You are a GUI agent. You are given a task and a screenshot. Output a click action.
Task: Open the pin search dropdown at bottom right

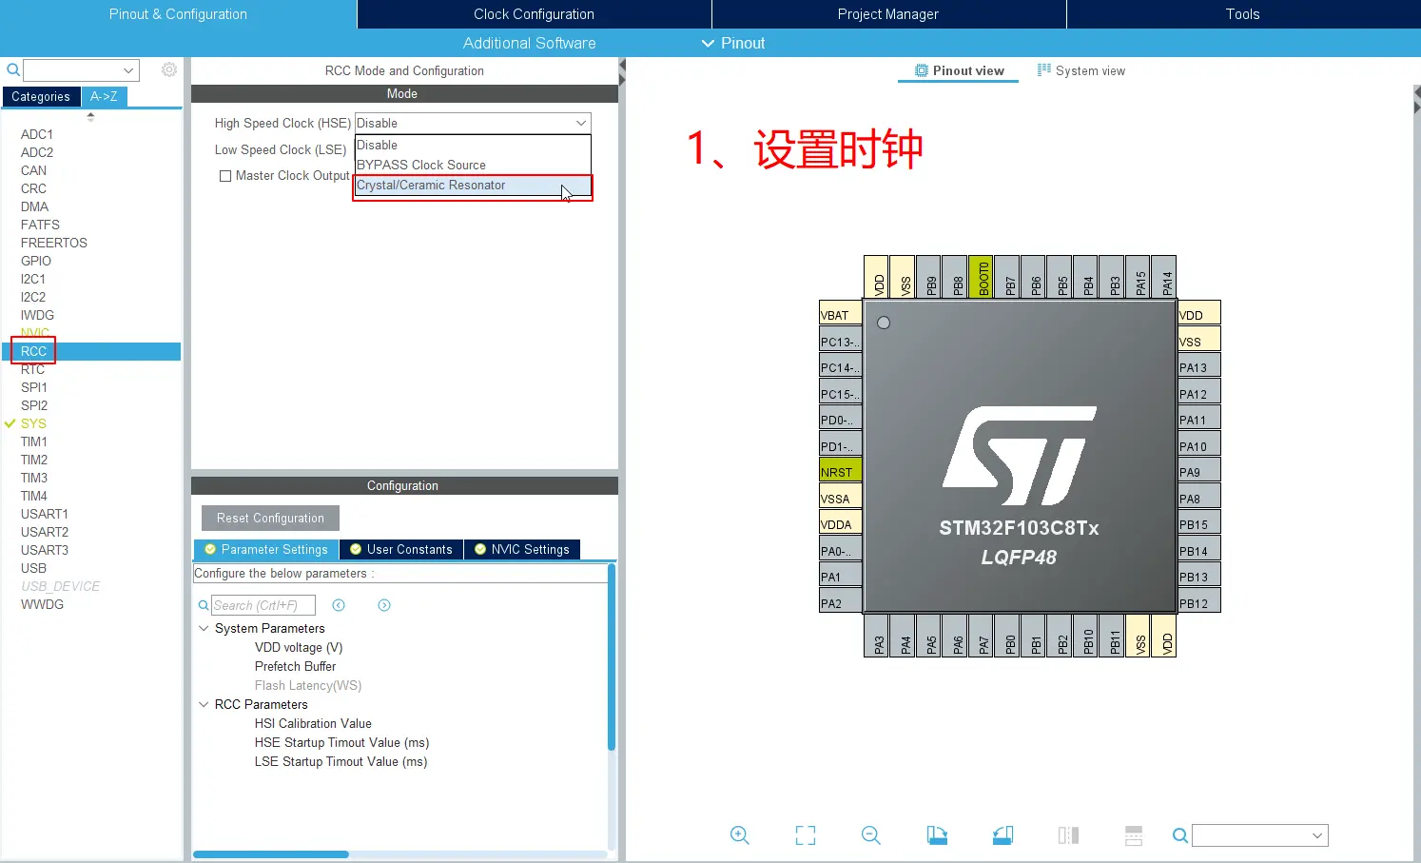click(x=1317, y=835)
